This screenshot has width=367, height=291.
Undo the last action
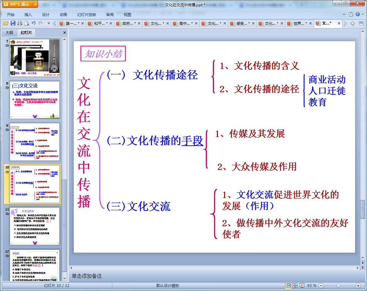tap(34, 23)
